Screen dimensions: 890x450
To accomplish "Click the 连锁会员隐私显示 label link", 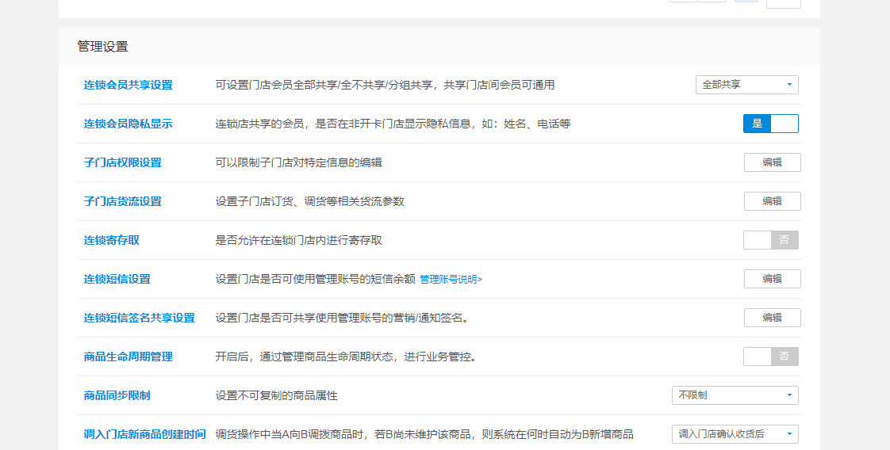I will (128, 124).
